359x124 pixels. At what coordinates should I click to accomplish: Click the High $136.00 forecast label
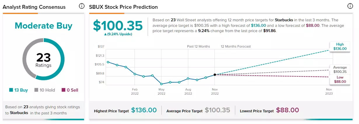tap(340, 47)
